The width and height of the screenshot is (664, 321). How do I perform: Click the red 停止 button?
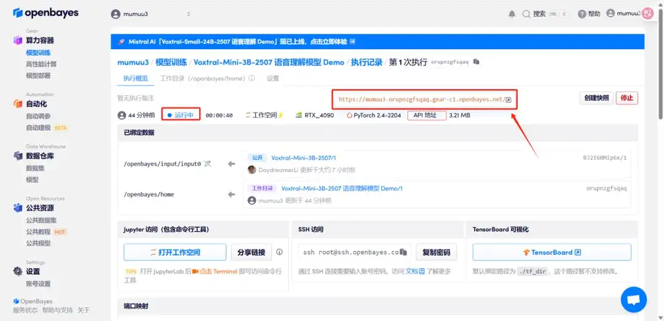(x=626, y=98)
